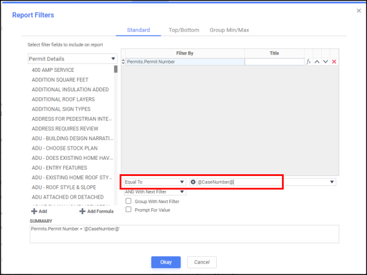
Task: Switch to the Group Min/Max tab
Action: (229, 30)
